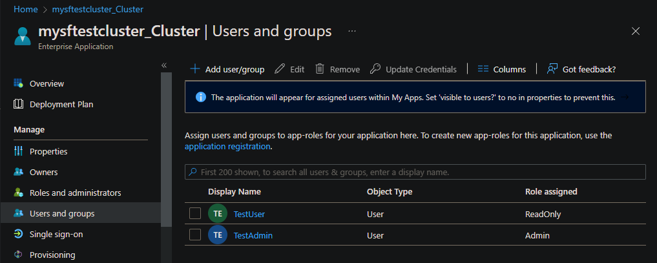Click the Edit pencil icon
The height and width of the screenshot is (263, 657).
click(x=280, y=69)
